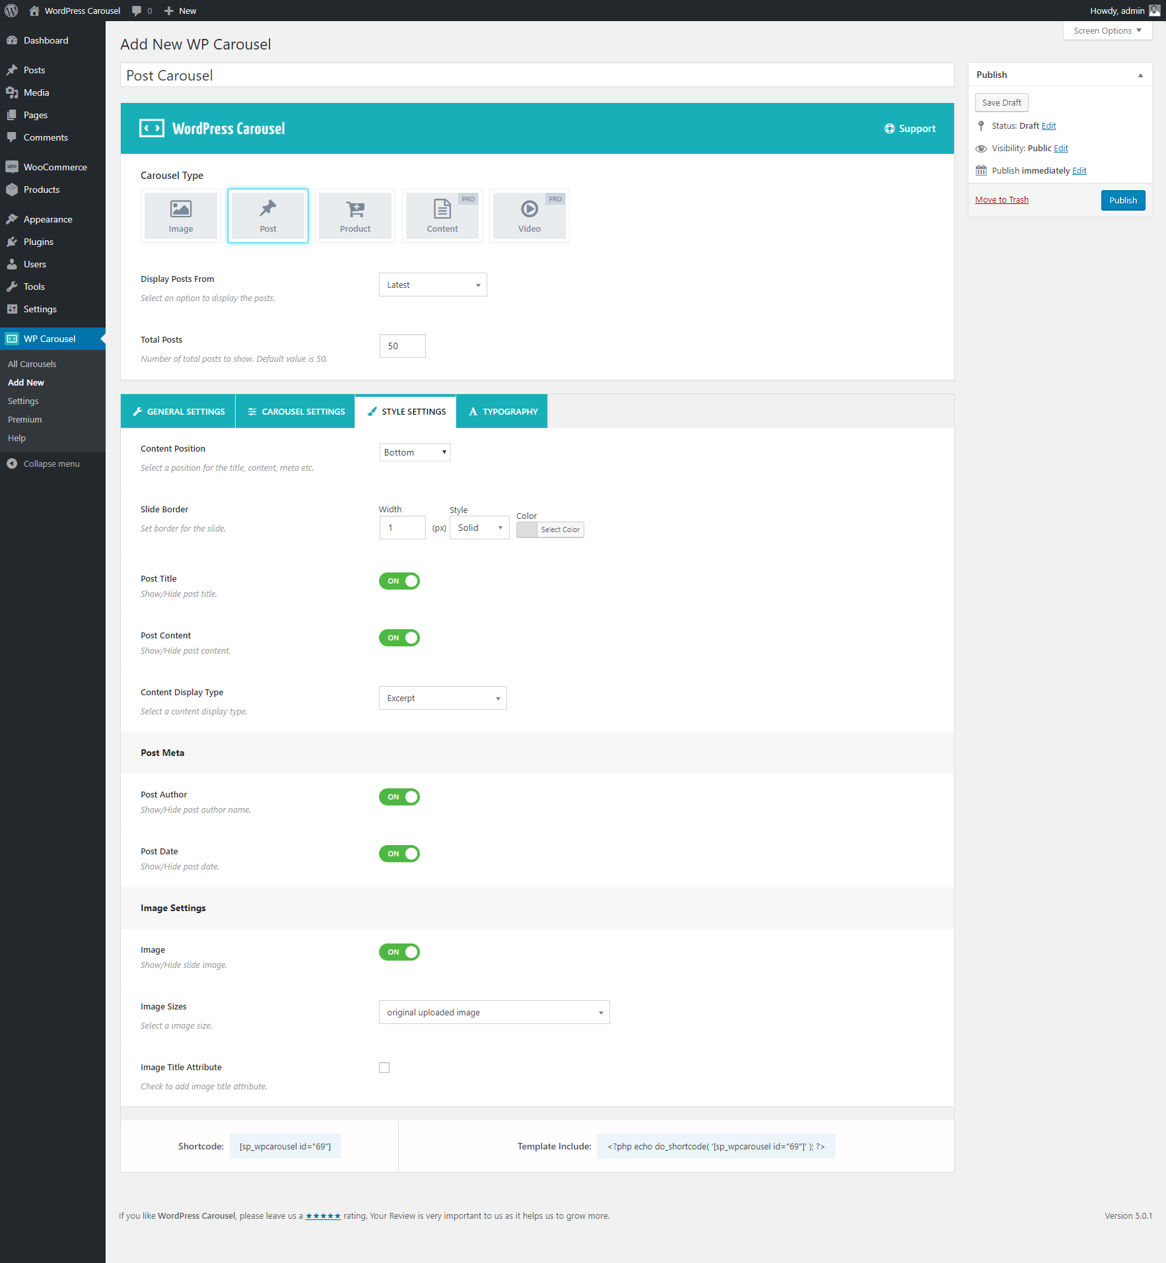Expand the Content Position dropdown
The height and width of the screenshot is (1263, 1166).
415,452
